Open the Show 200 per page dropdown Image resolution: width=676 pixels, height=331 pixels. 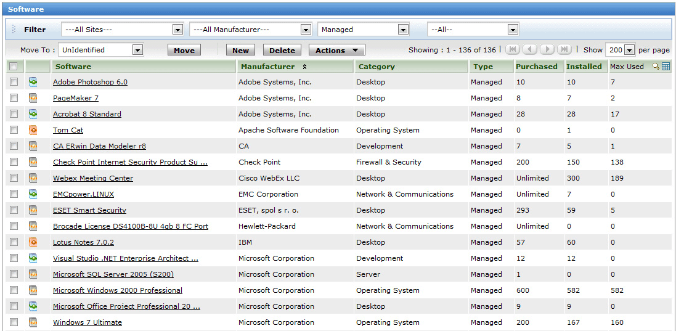coord(621,50)
